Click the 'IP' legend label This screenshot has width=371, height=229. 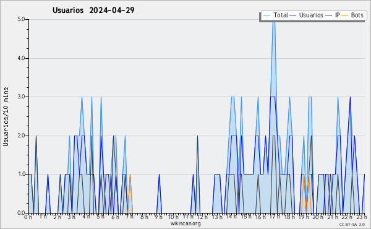click(338, 15)
